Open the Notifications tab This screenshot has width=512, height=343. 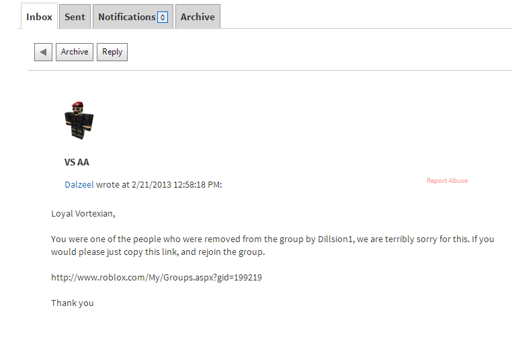coord(126,17)
